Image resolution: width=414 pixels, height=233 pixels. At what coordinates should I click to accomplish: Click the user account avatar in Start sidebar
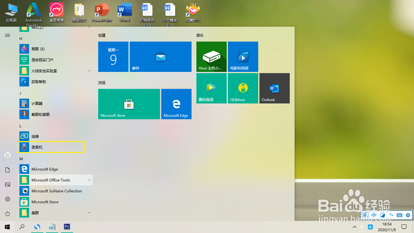pyautogui.click(x=8, y=155)
